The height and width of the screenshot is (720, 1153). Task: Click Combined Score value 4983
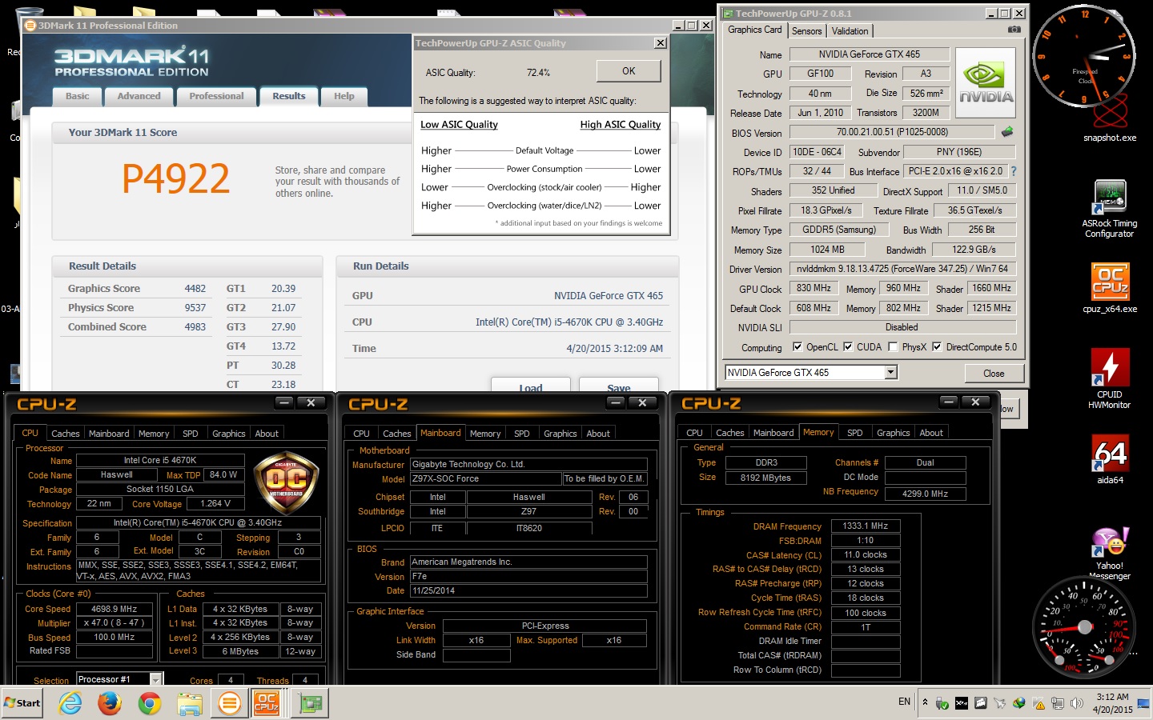(x=195, y=327)
